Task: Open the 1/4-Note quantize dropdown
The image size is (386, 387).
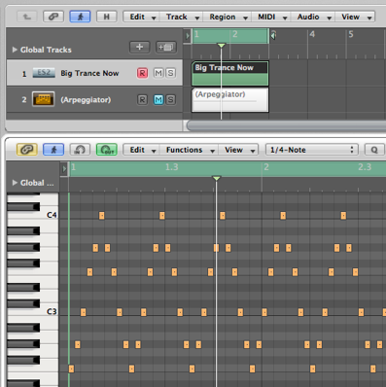Action: pyautogui.click(x=312, y=150)
